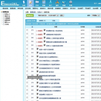Click the edit icon in row ID 366
This screenshot has height=101, width=101.
(x=45, y=38)
